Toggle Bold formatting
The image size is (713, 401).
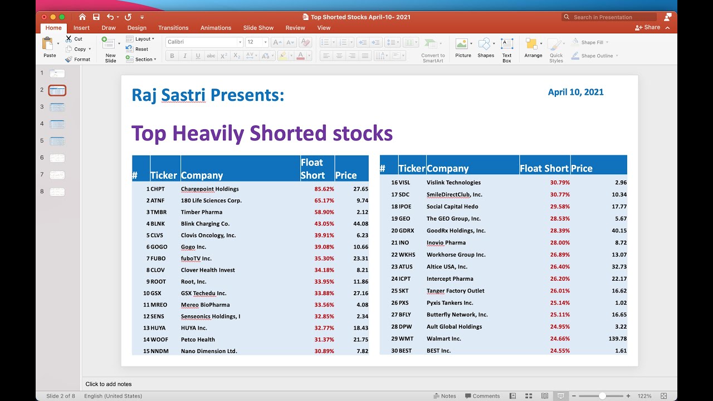point(172,56)
